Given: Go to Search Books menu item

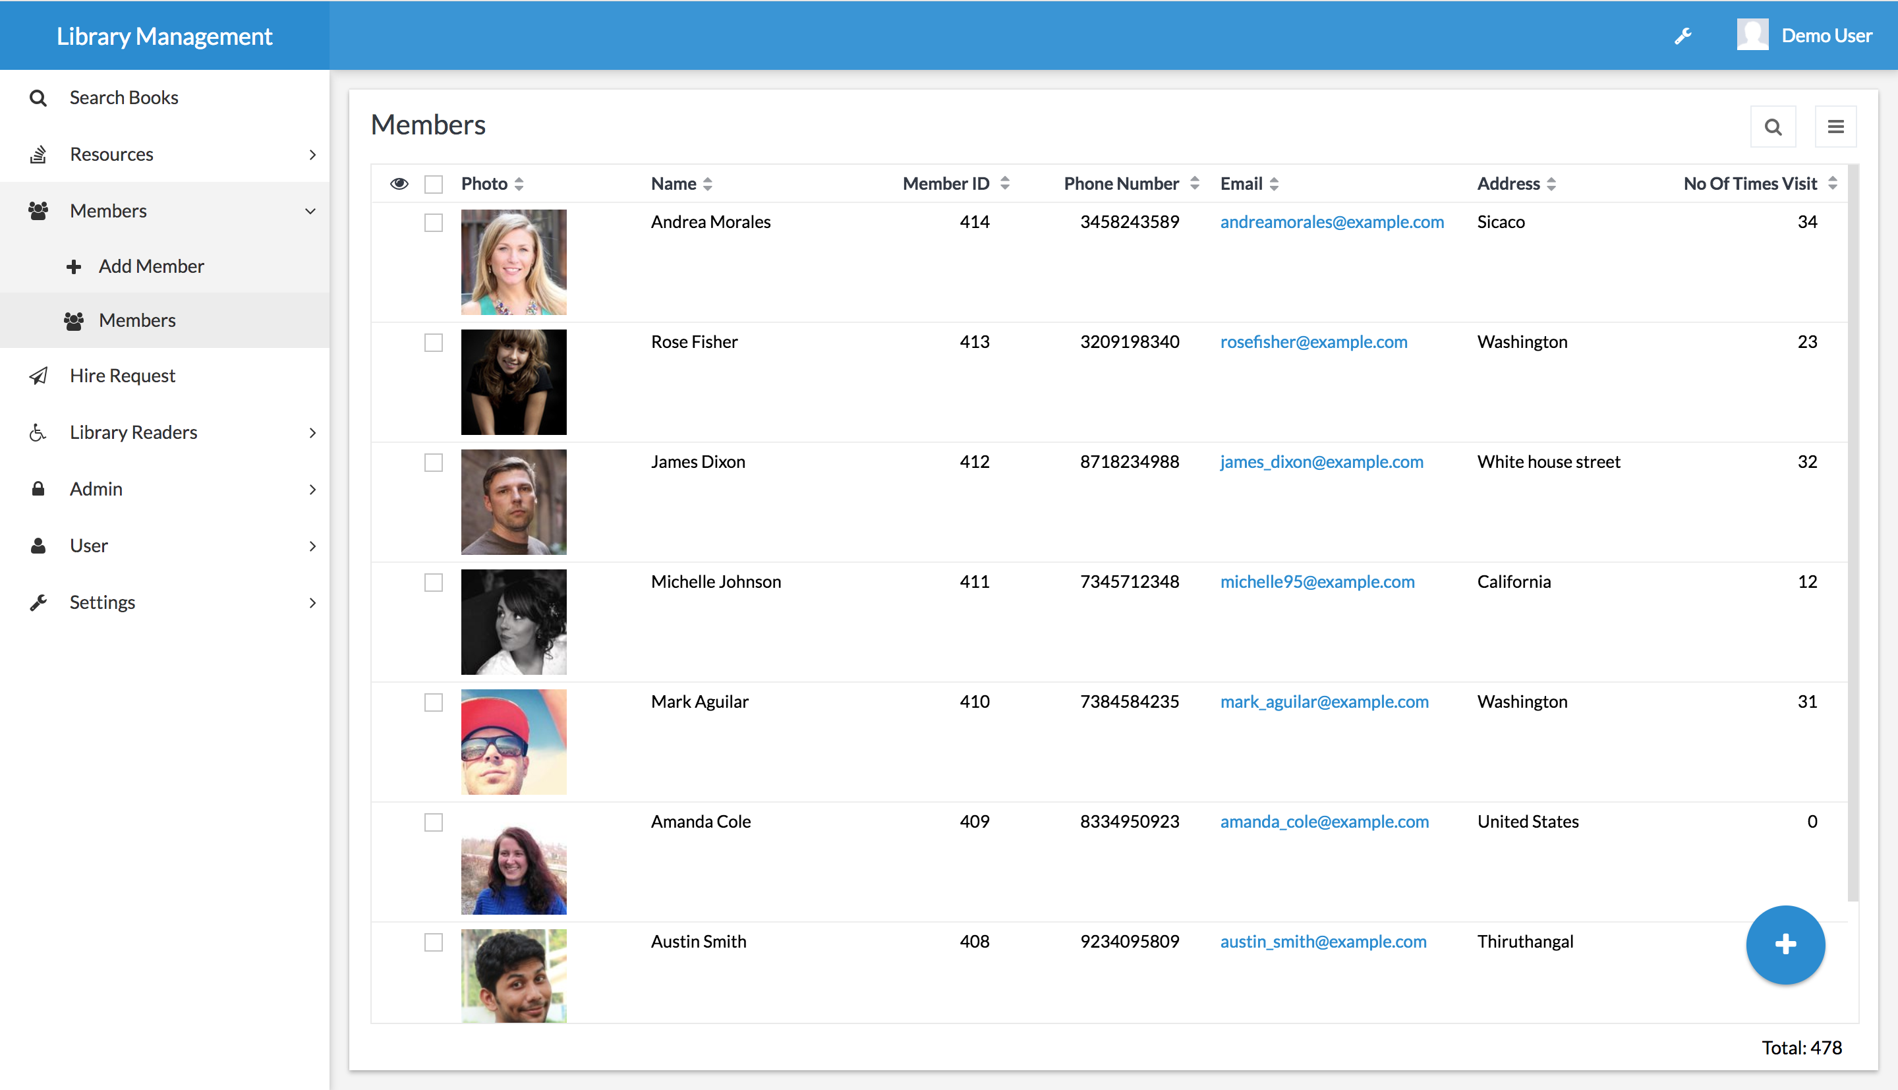Looking at the screenshot, I should (123, 98).
